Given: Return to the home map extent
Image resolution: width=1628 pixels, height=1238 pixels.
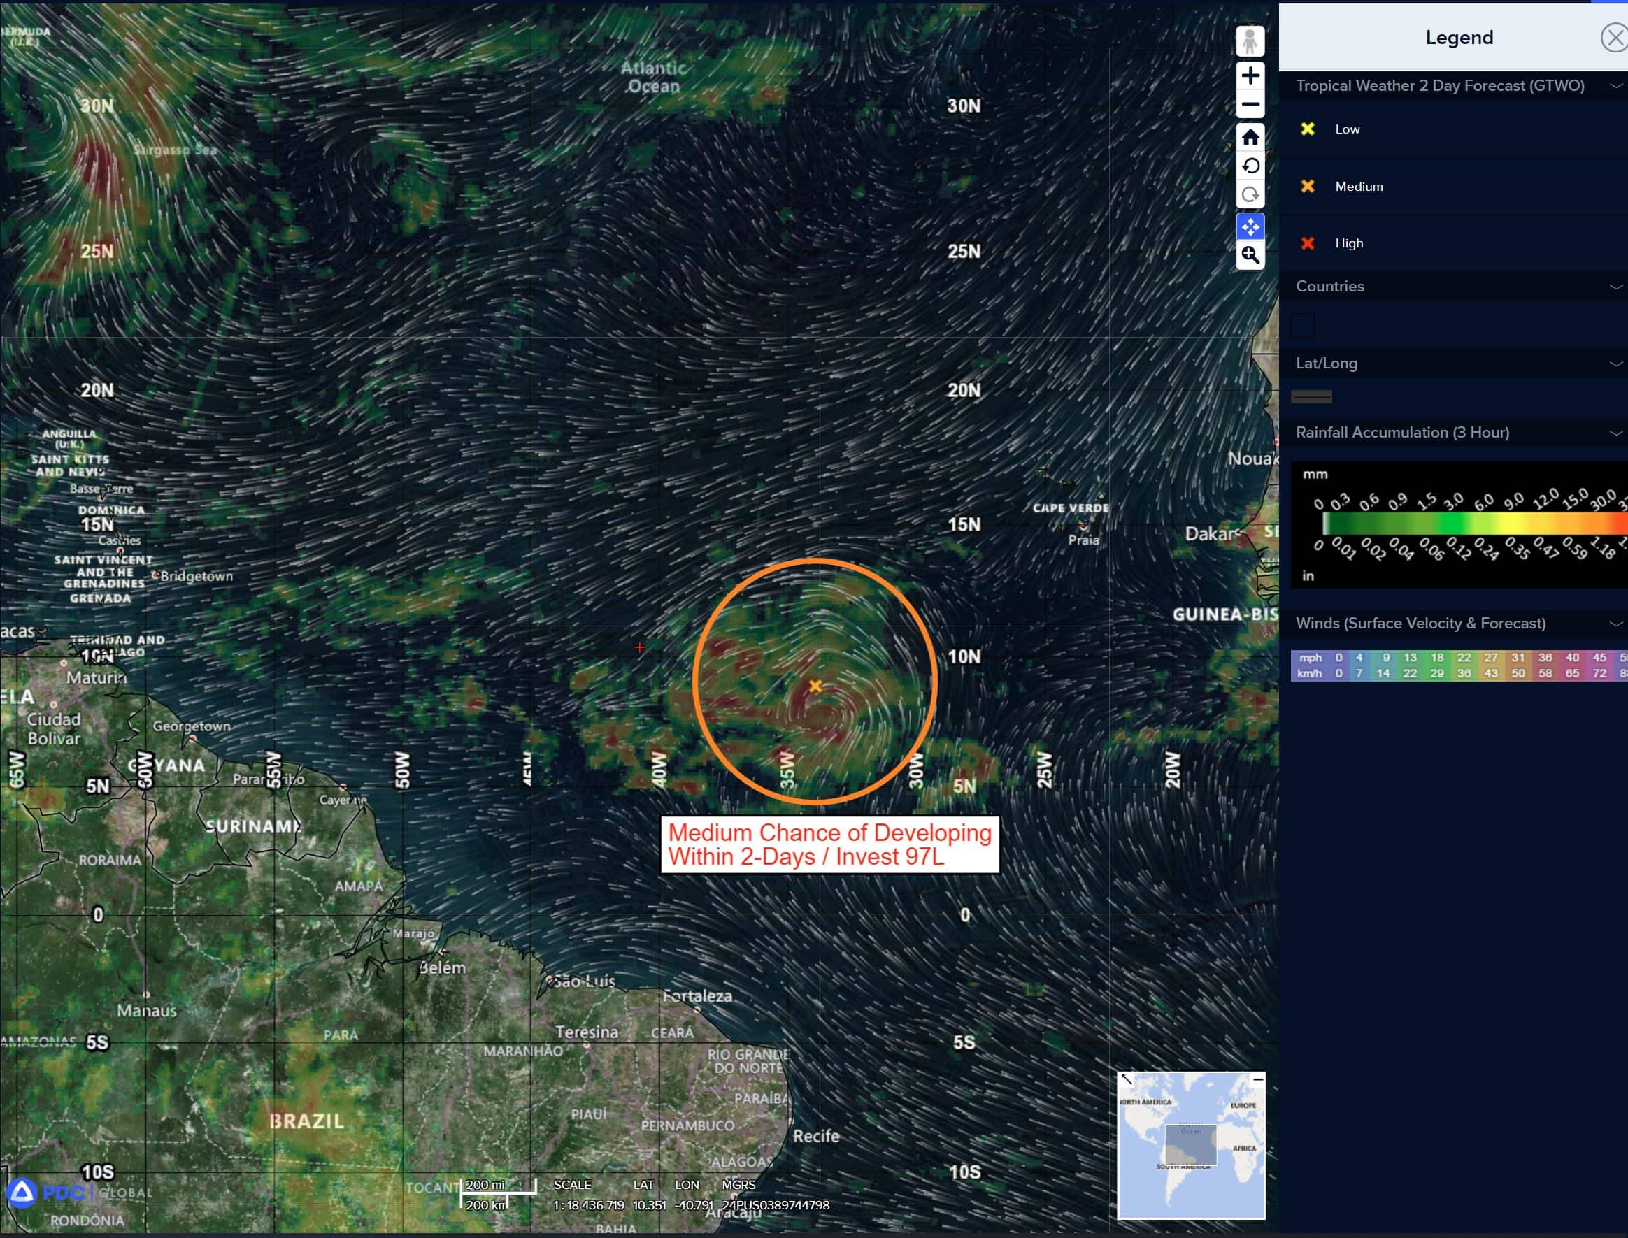Looking at the screenshot, I should [x=1250, y=138].
